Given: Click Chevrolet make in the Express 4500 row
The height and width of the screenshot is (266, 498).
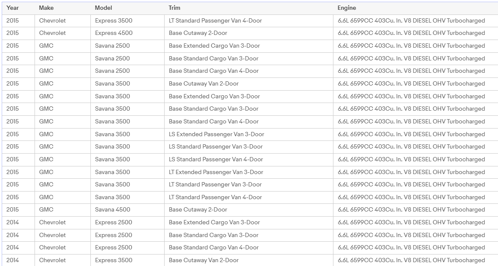Looking at the screenshot, I should (52, 33).
